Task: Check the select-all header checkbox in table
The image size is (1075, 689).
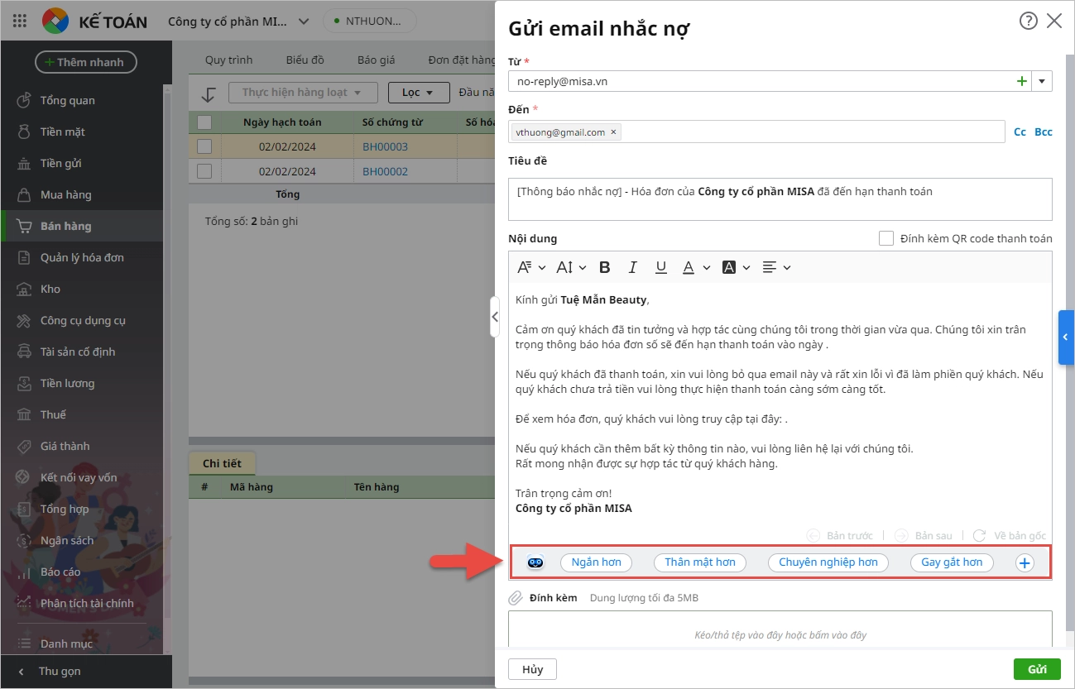Action: [204, 122]
